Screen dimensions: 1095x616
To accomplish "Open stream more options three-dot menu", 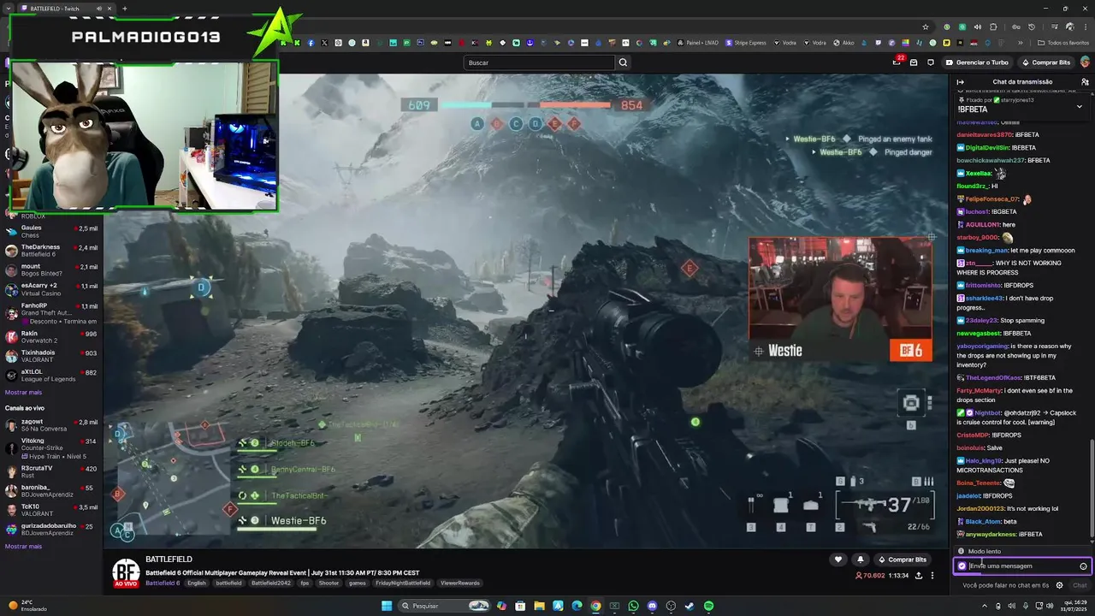I will coord(932,576).
